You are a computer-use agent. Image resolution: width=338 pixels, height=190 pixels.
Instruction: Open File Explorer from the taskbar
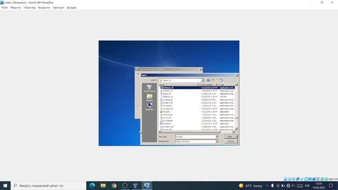coord(103,186)
